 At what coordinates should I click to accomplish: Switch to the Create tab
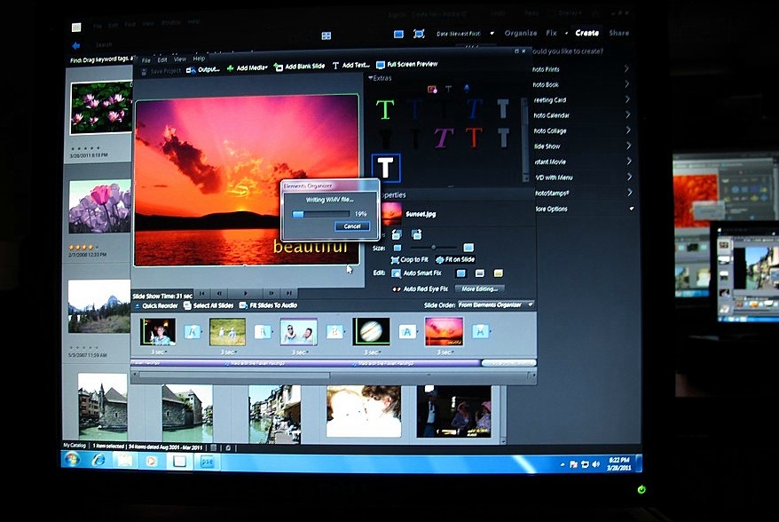point(586,33)
